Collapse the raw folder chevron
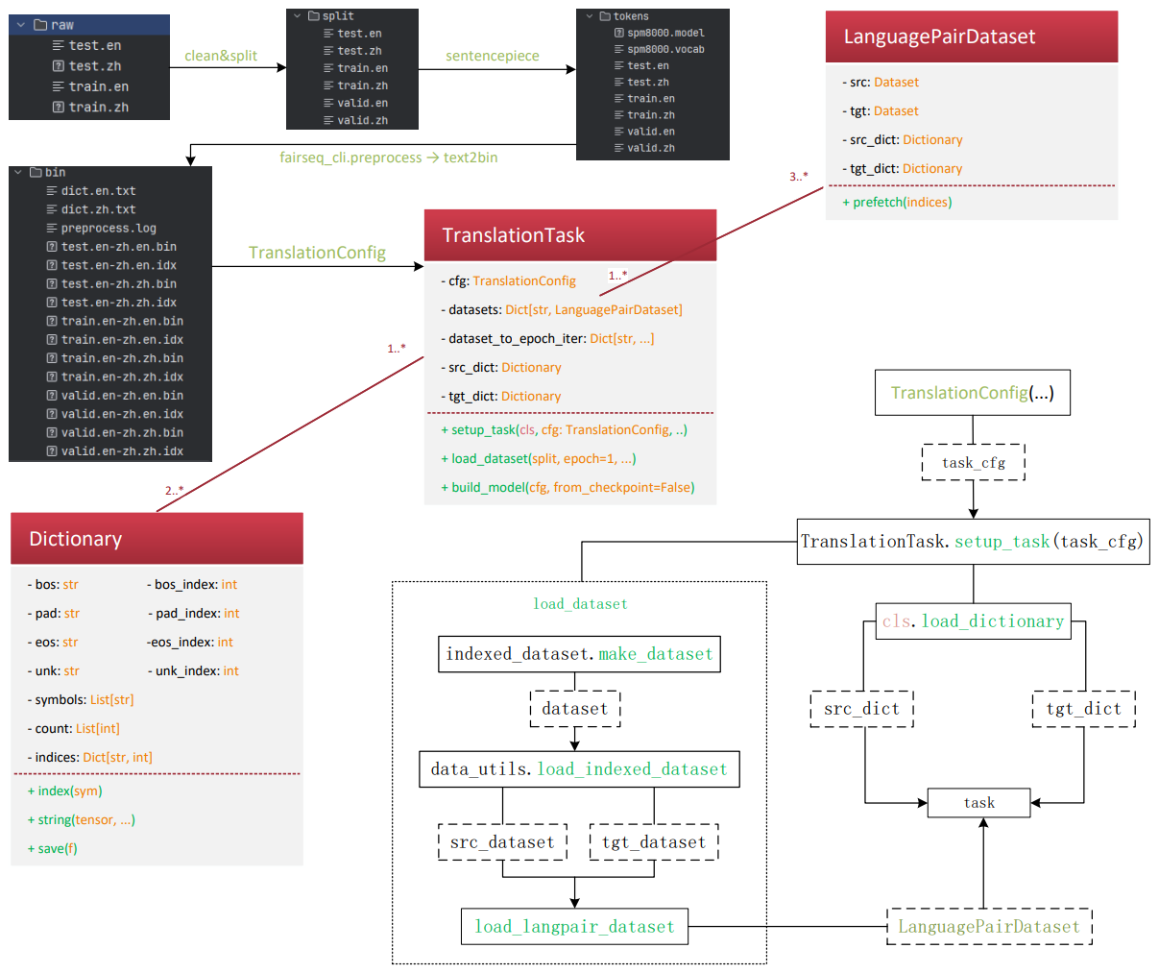The width and height of the screenshot is (1159, 973). pyautogui.click(x=21, y=25)
